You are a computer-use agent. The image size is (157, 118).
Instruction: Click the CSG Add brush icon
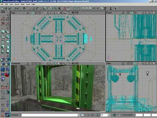coord(3,60)
